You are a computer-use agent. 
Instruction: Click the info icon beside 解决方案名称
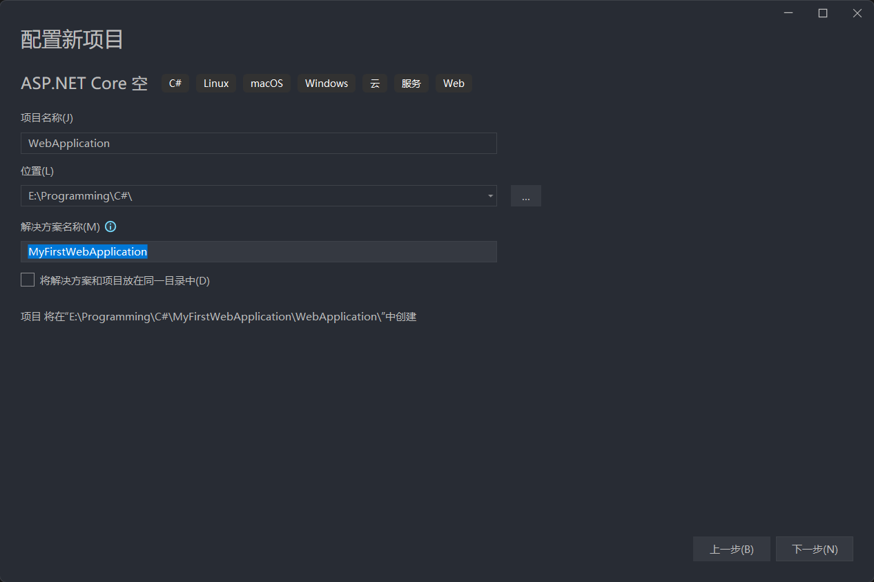(x=110, y=226)
